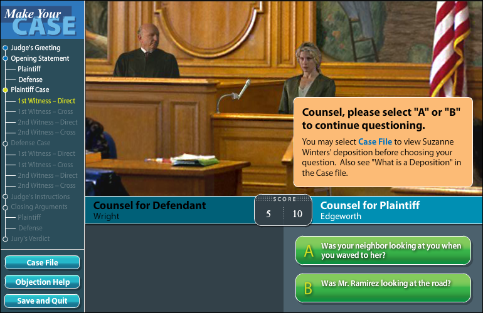This screenshot has width=483, height=313.
Task: Click the plaintiff score value 10
Action: pos(297,214)
